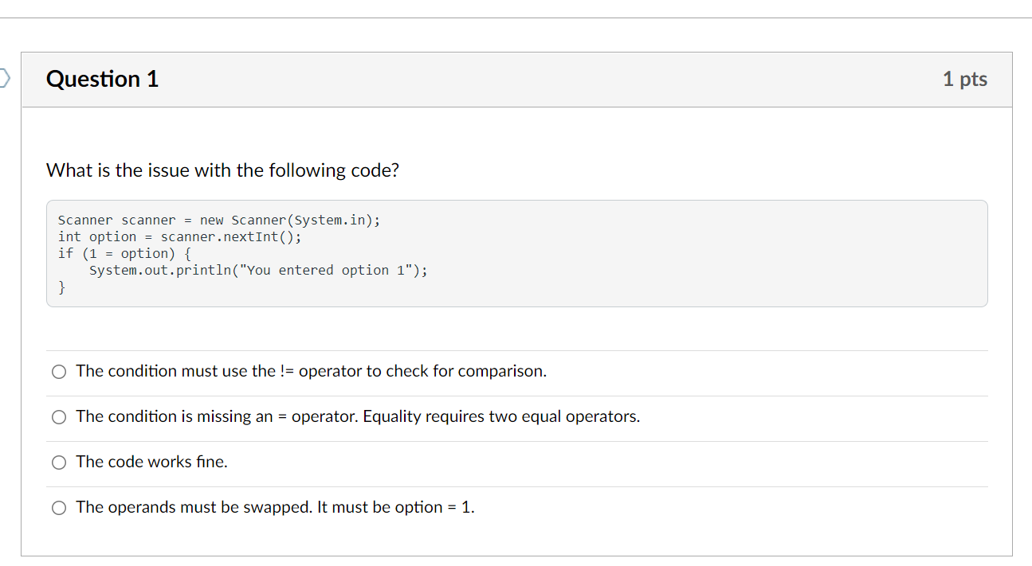Pick 'The code works fine' option
Screen dimensions: 1032x566
click(x=59, y=463)
